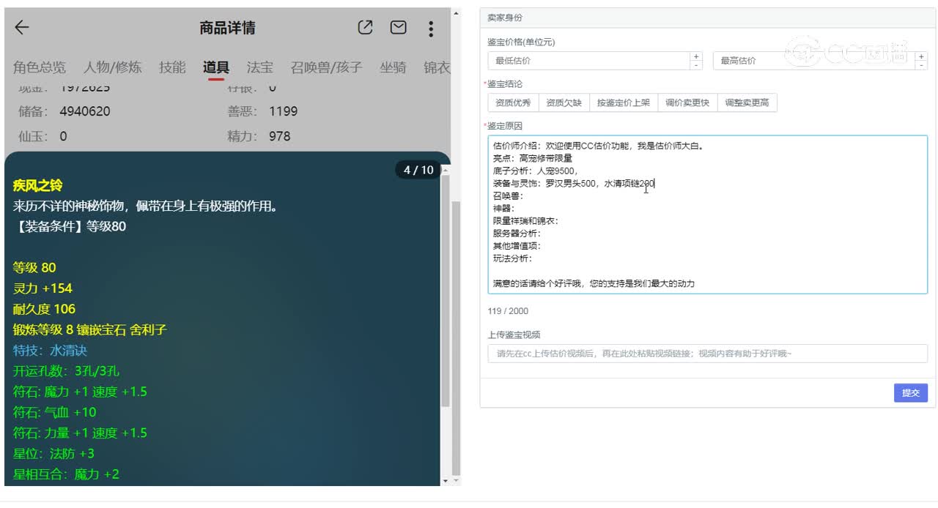Click the CC logo watermark icon
The image size is (938, 508).
coord(802,51)
